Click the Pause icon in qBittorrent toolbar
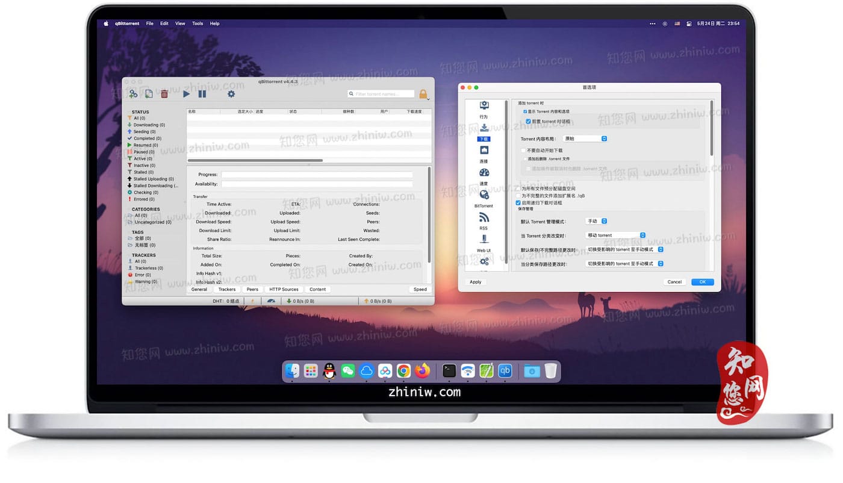 point(202,94)
